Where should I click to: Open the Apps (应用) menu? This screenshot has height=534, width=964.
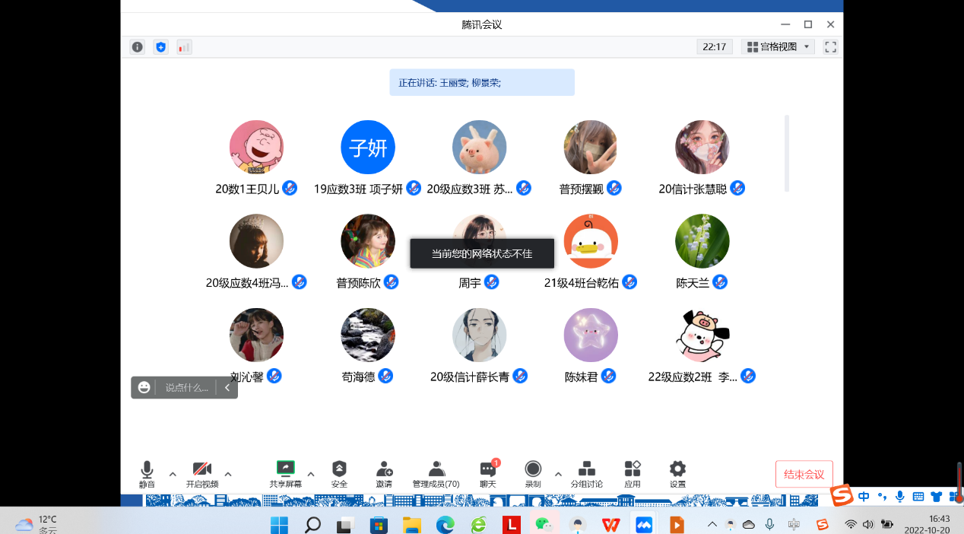[x=632, y=474]
